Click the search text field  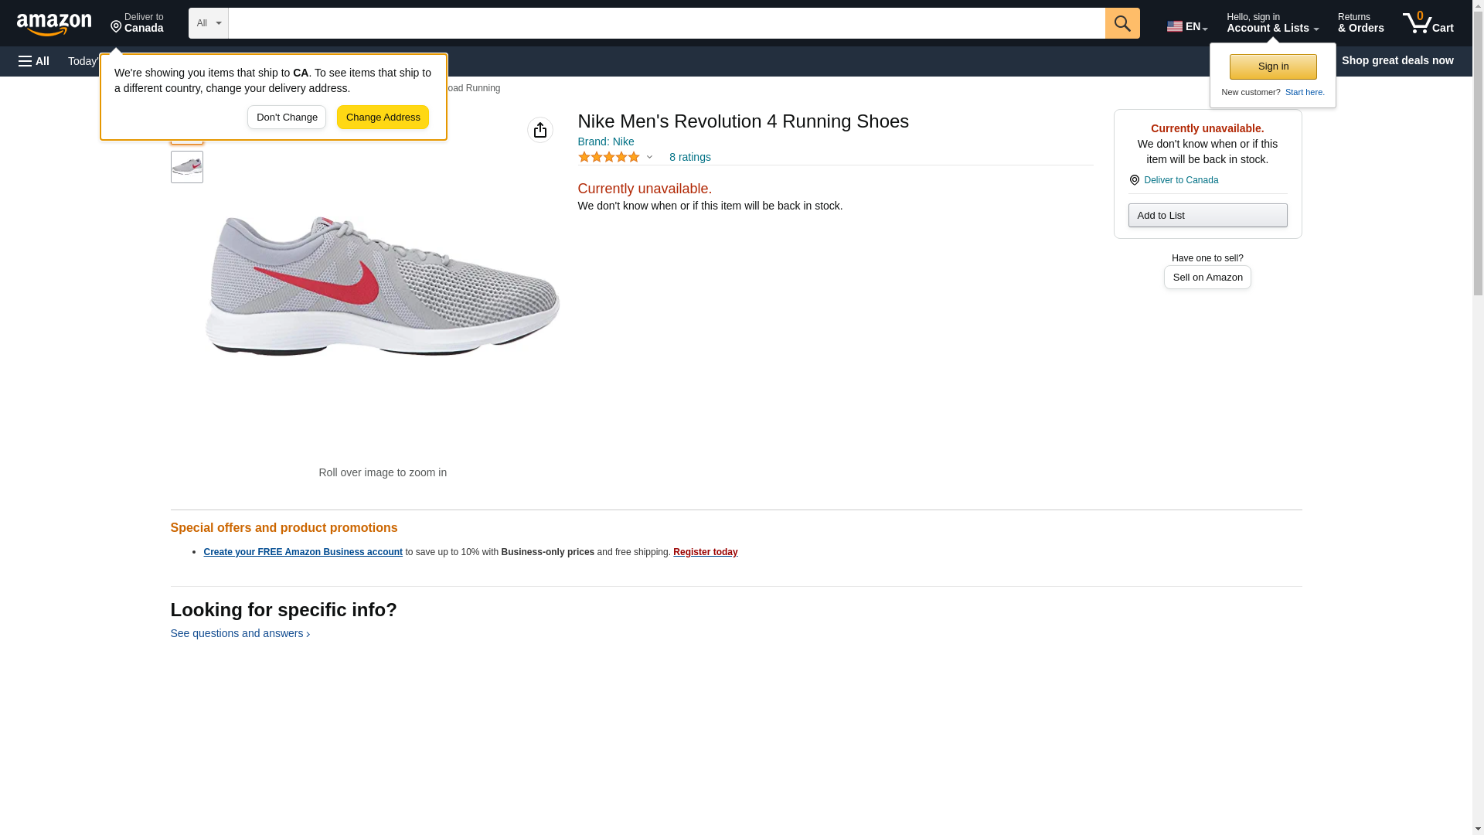click(665, 23)
